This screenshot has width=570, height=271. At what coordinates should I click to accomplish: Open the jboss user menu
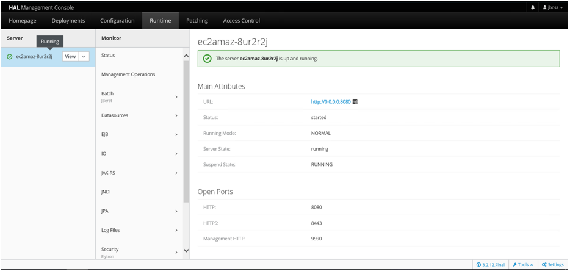point(552,7)
